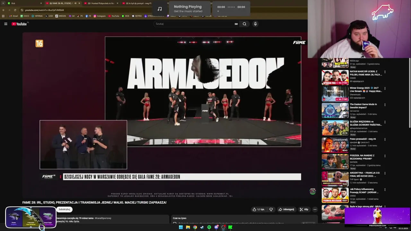This screenshot has width=411, height=231.
Task: Open Instagram bookmark
Action: 100,16
